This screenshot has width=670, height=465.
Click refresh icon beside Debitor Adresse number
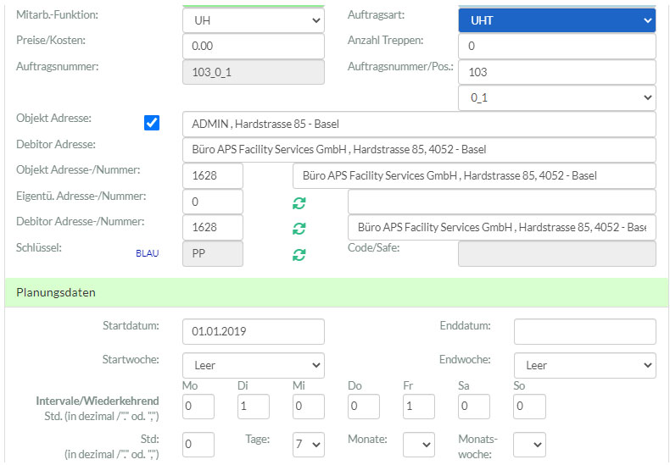coord(299,228)
